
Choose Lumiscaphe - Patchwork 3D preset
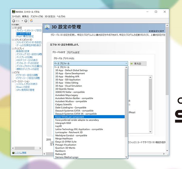pyautogui.click(x=89, y=132)
